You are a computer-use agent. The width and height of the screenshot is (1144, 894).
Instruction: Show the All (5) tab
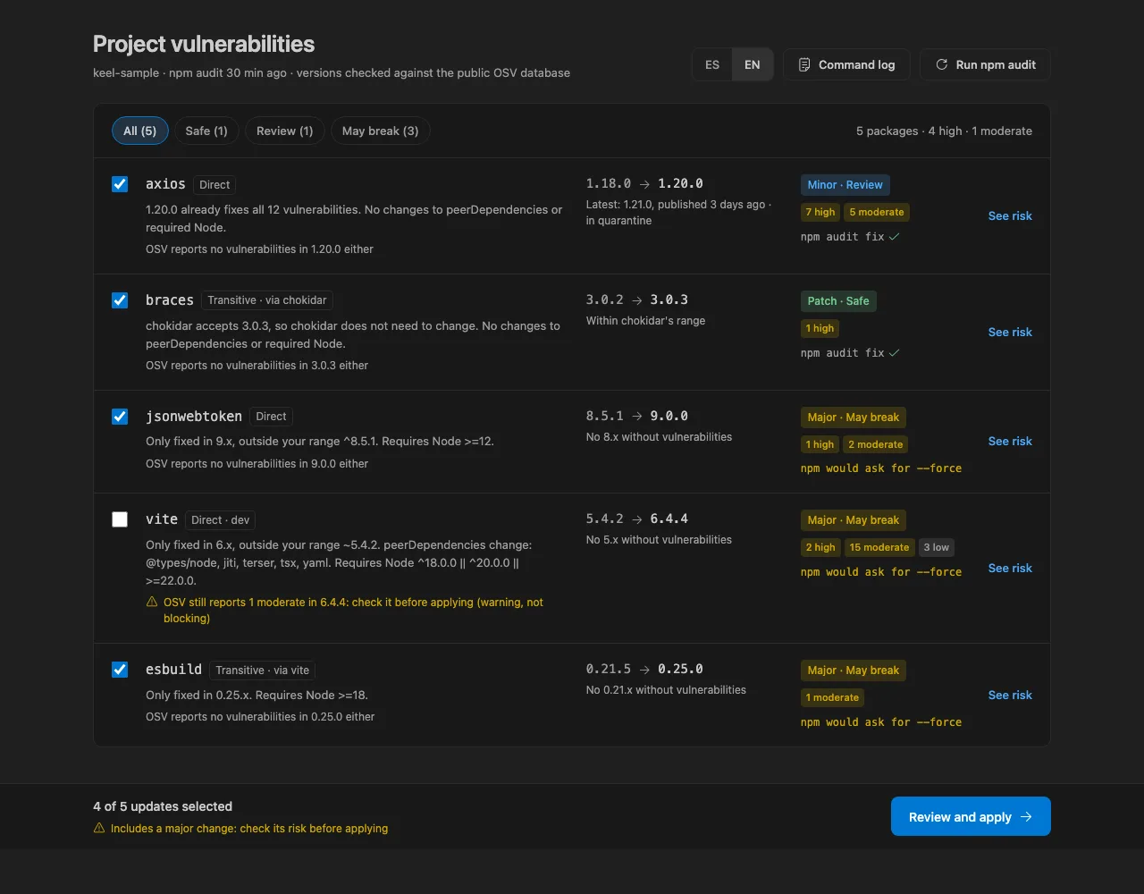139,131
